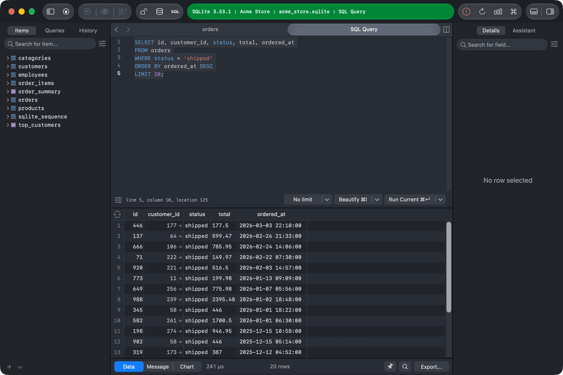Click the connection plug icon in toolbar
563x375 pixels.
click(x=66, y=12)
